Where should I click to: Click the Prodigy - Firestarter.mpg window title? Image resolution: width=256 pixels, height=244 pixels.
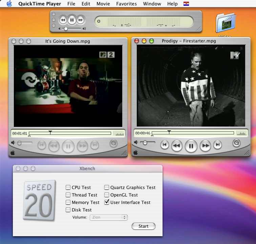tap(189, 41)
